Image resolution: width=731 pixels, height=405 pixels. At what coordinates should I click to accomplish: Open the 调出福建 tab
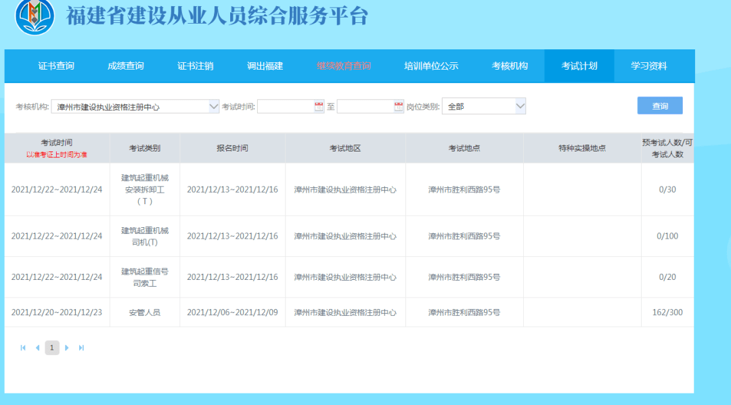pyautogui.click(x=265, y=66)
